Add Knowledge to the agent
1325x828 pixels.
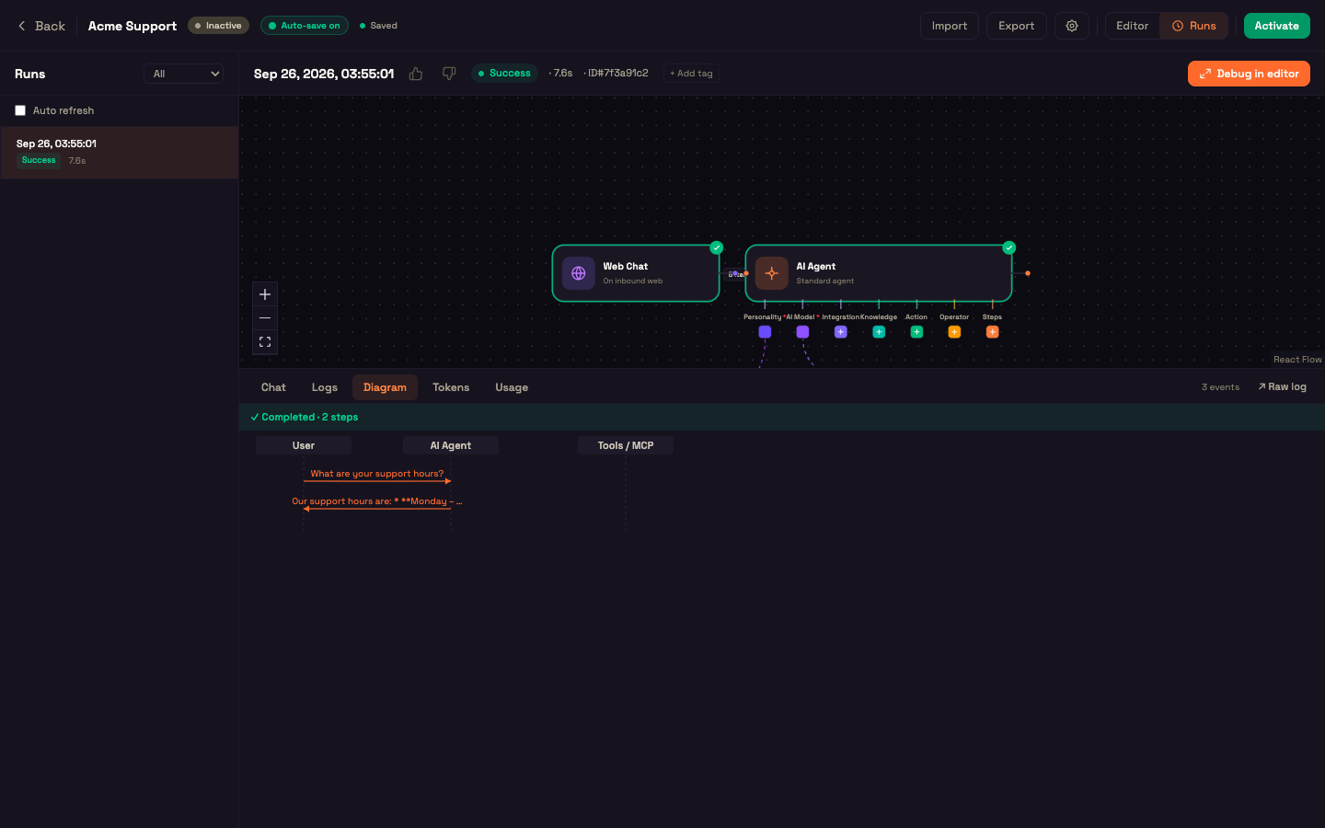point(879,332)
